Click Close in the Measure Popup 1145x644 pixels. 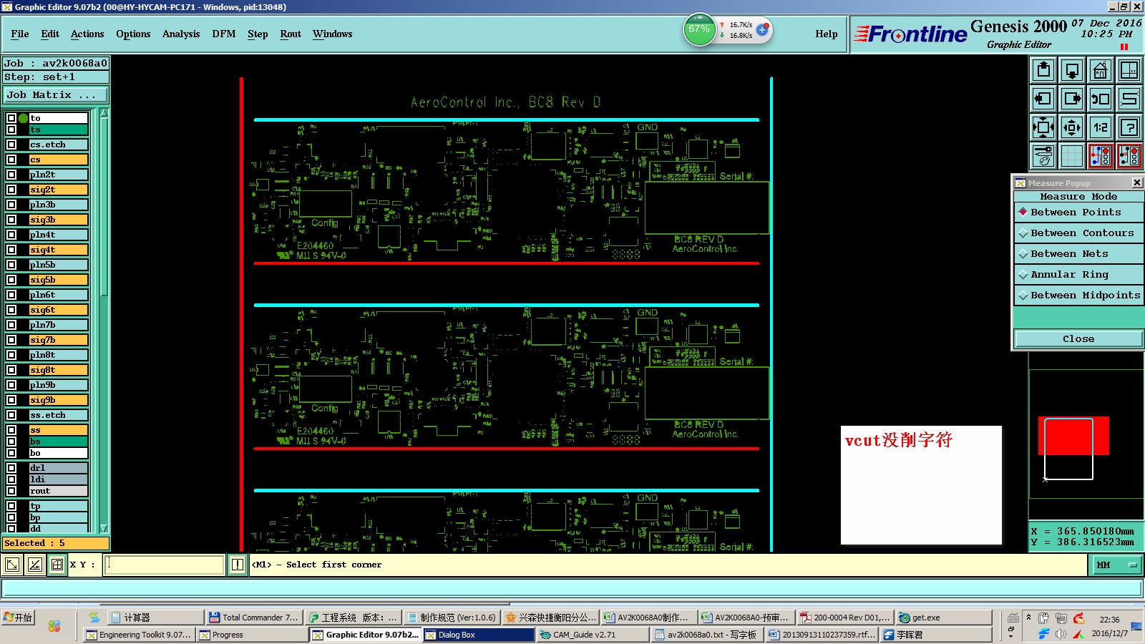(1078, 339)
